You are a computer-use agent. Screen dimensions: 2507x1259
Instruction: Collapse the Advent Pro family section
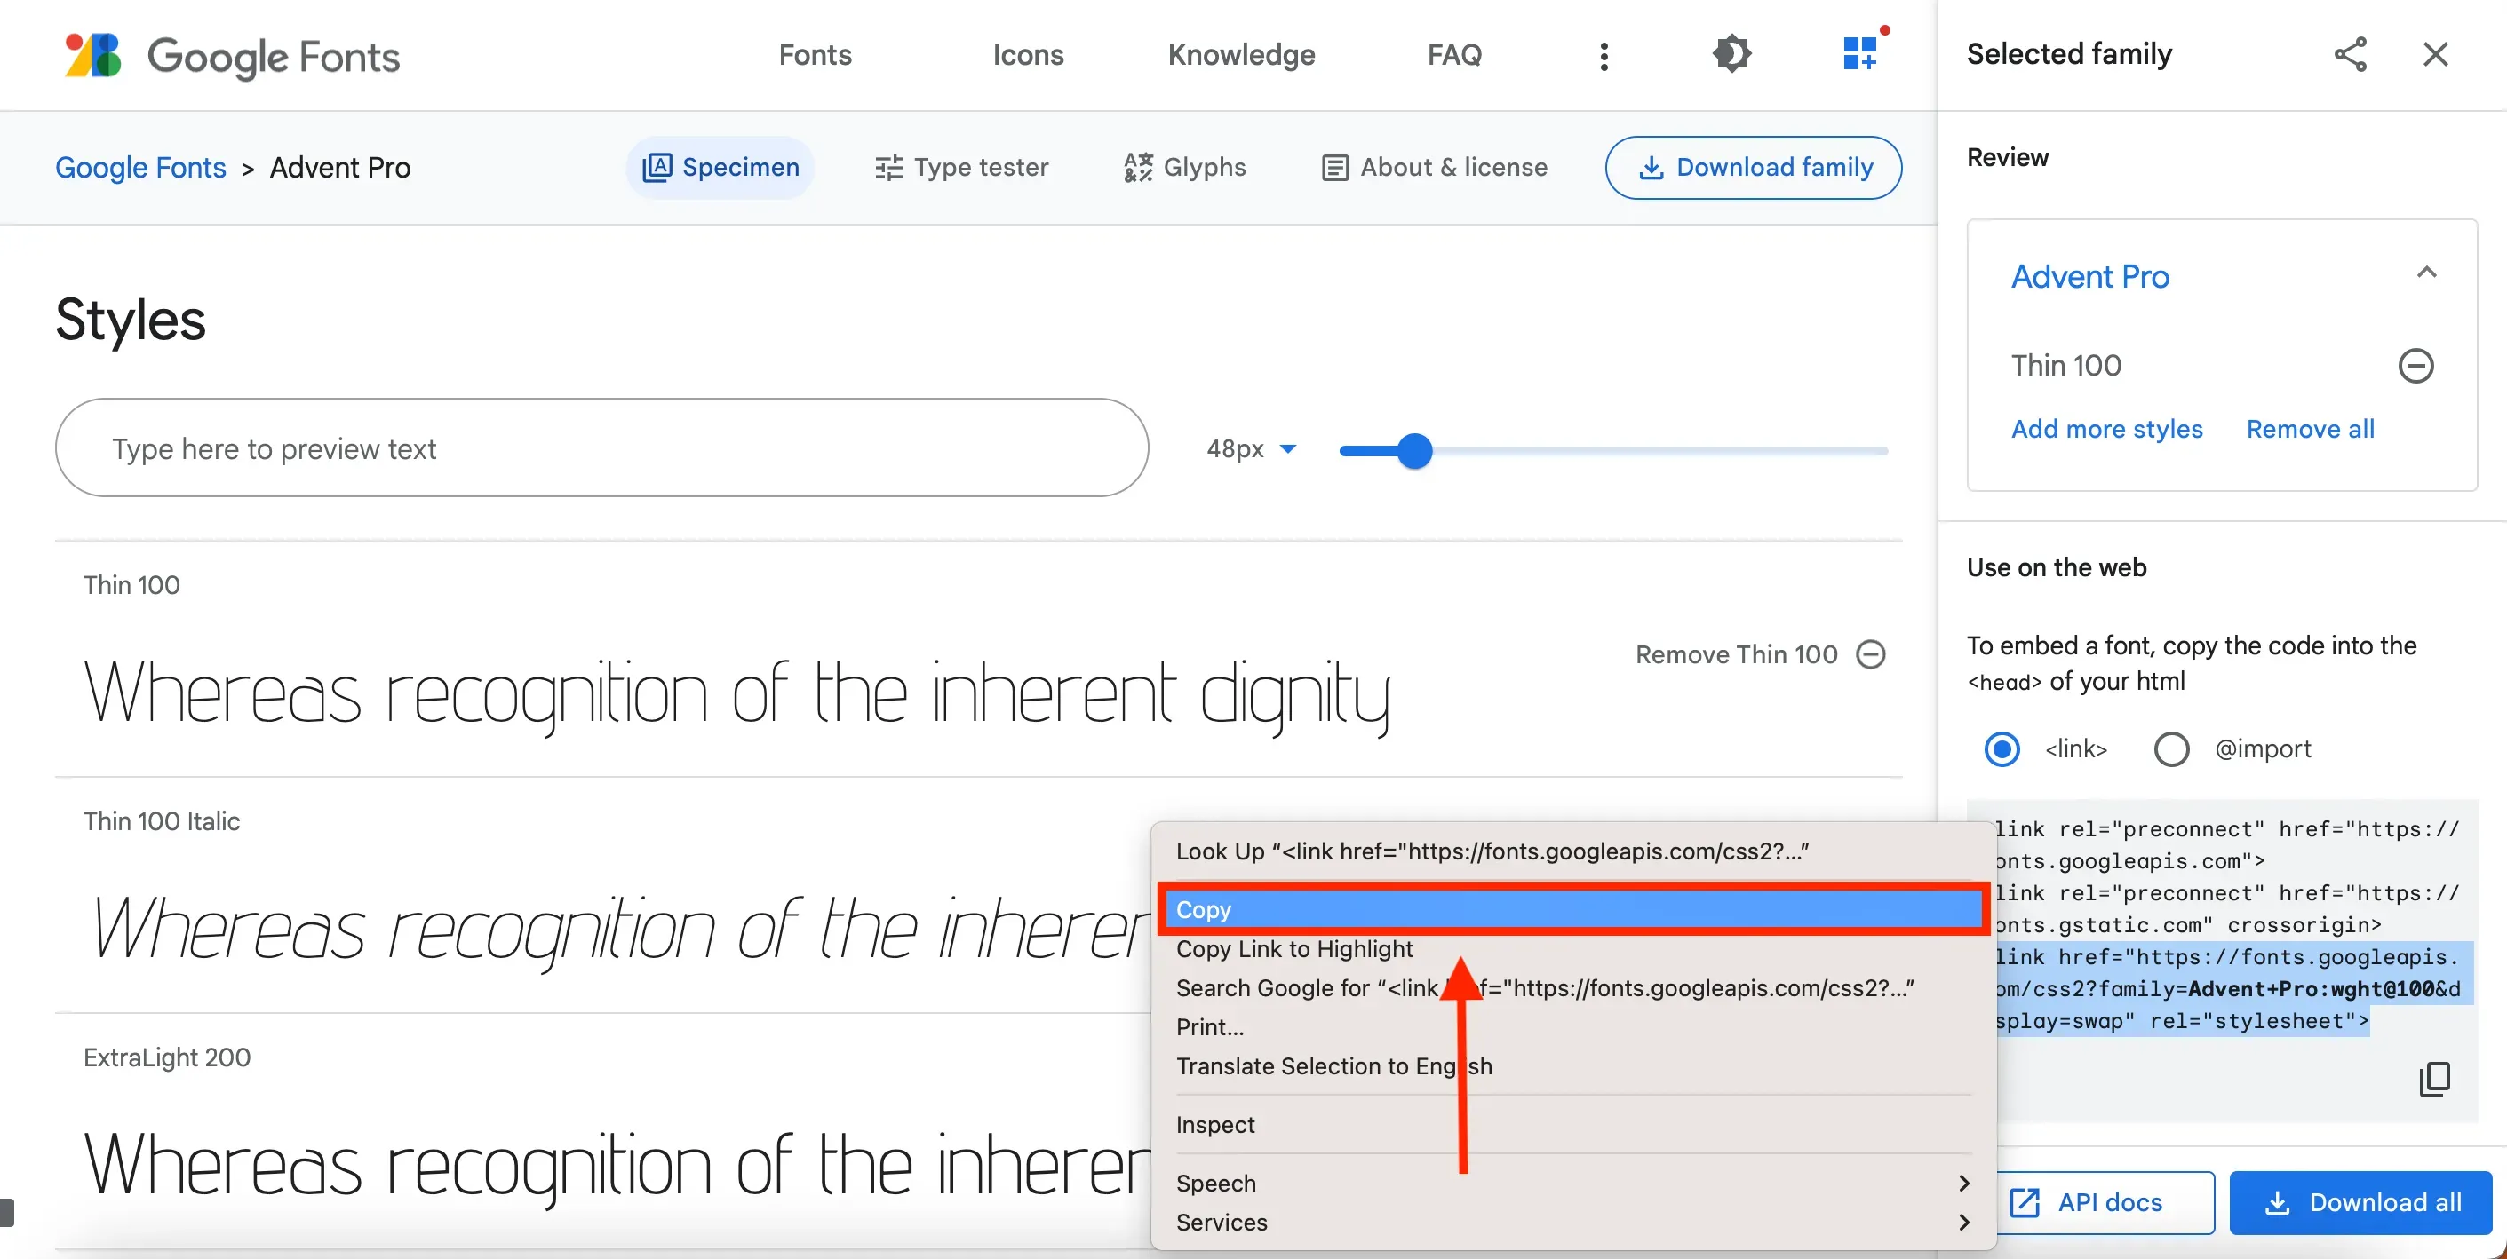(x=2426, y=273)
